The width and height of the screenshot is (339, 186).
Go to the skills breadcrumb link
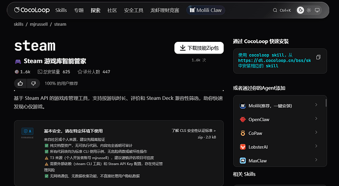19,24
